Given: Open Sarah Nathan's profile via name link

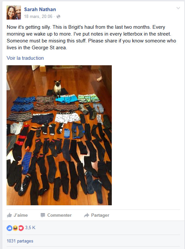Looking at the screenshot, I should coord(40,9).
